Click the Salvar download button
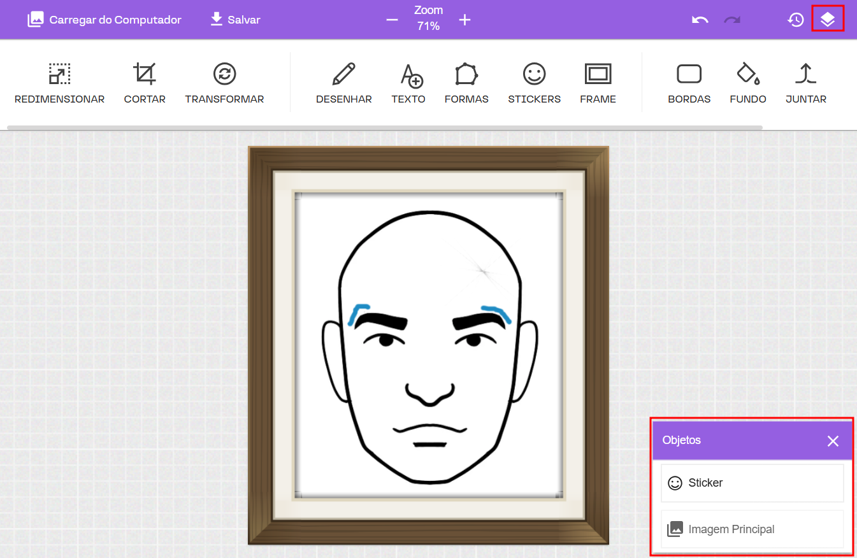 point(235,20)
